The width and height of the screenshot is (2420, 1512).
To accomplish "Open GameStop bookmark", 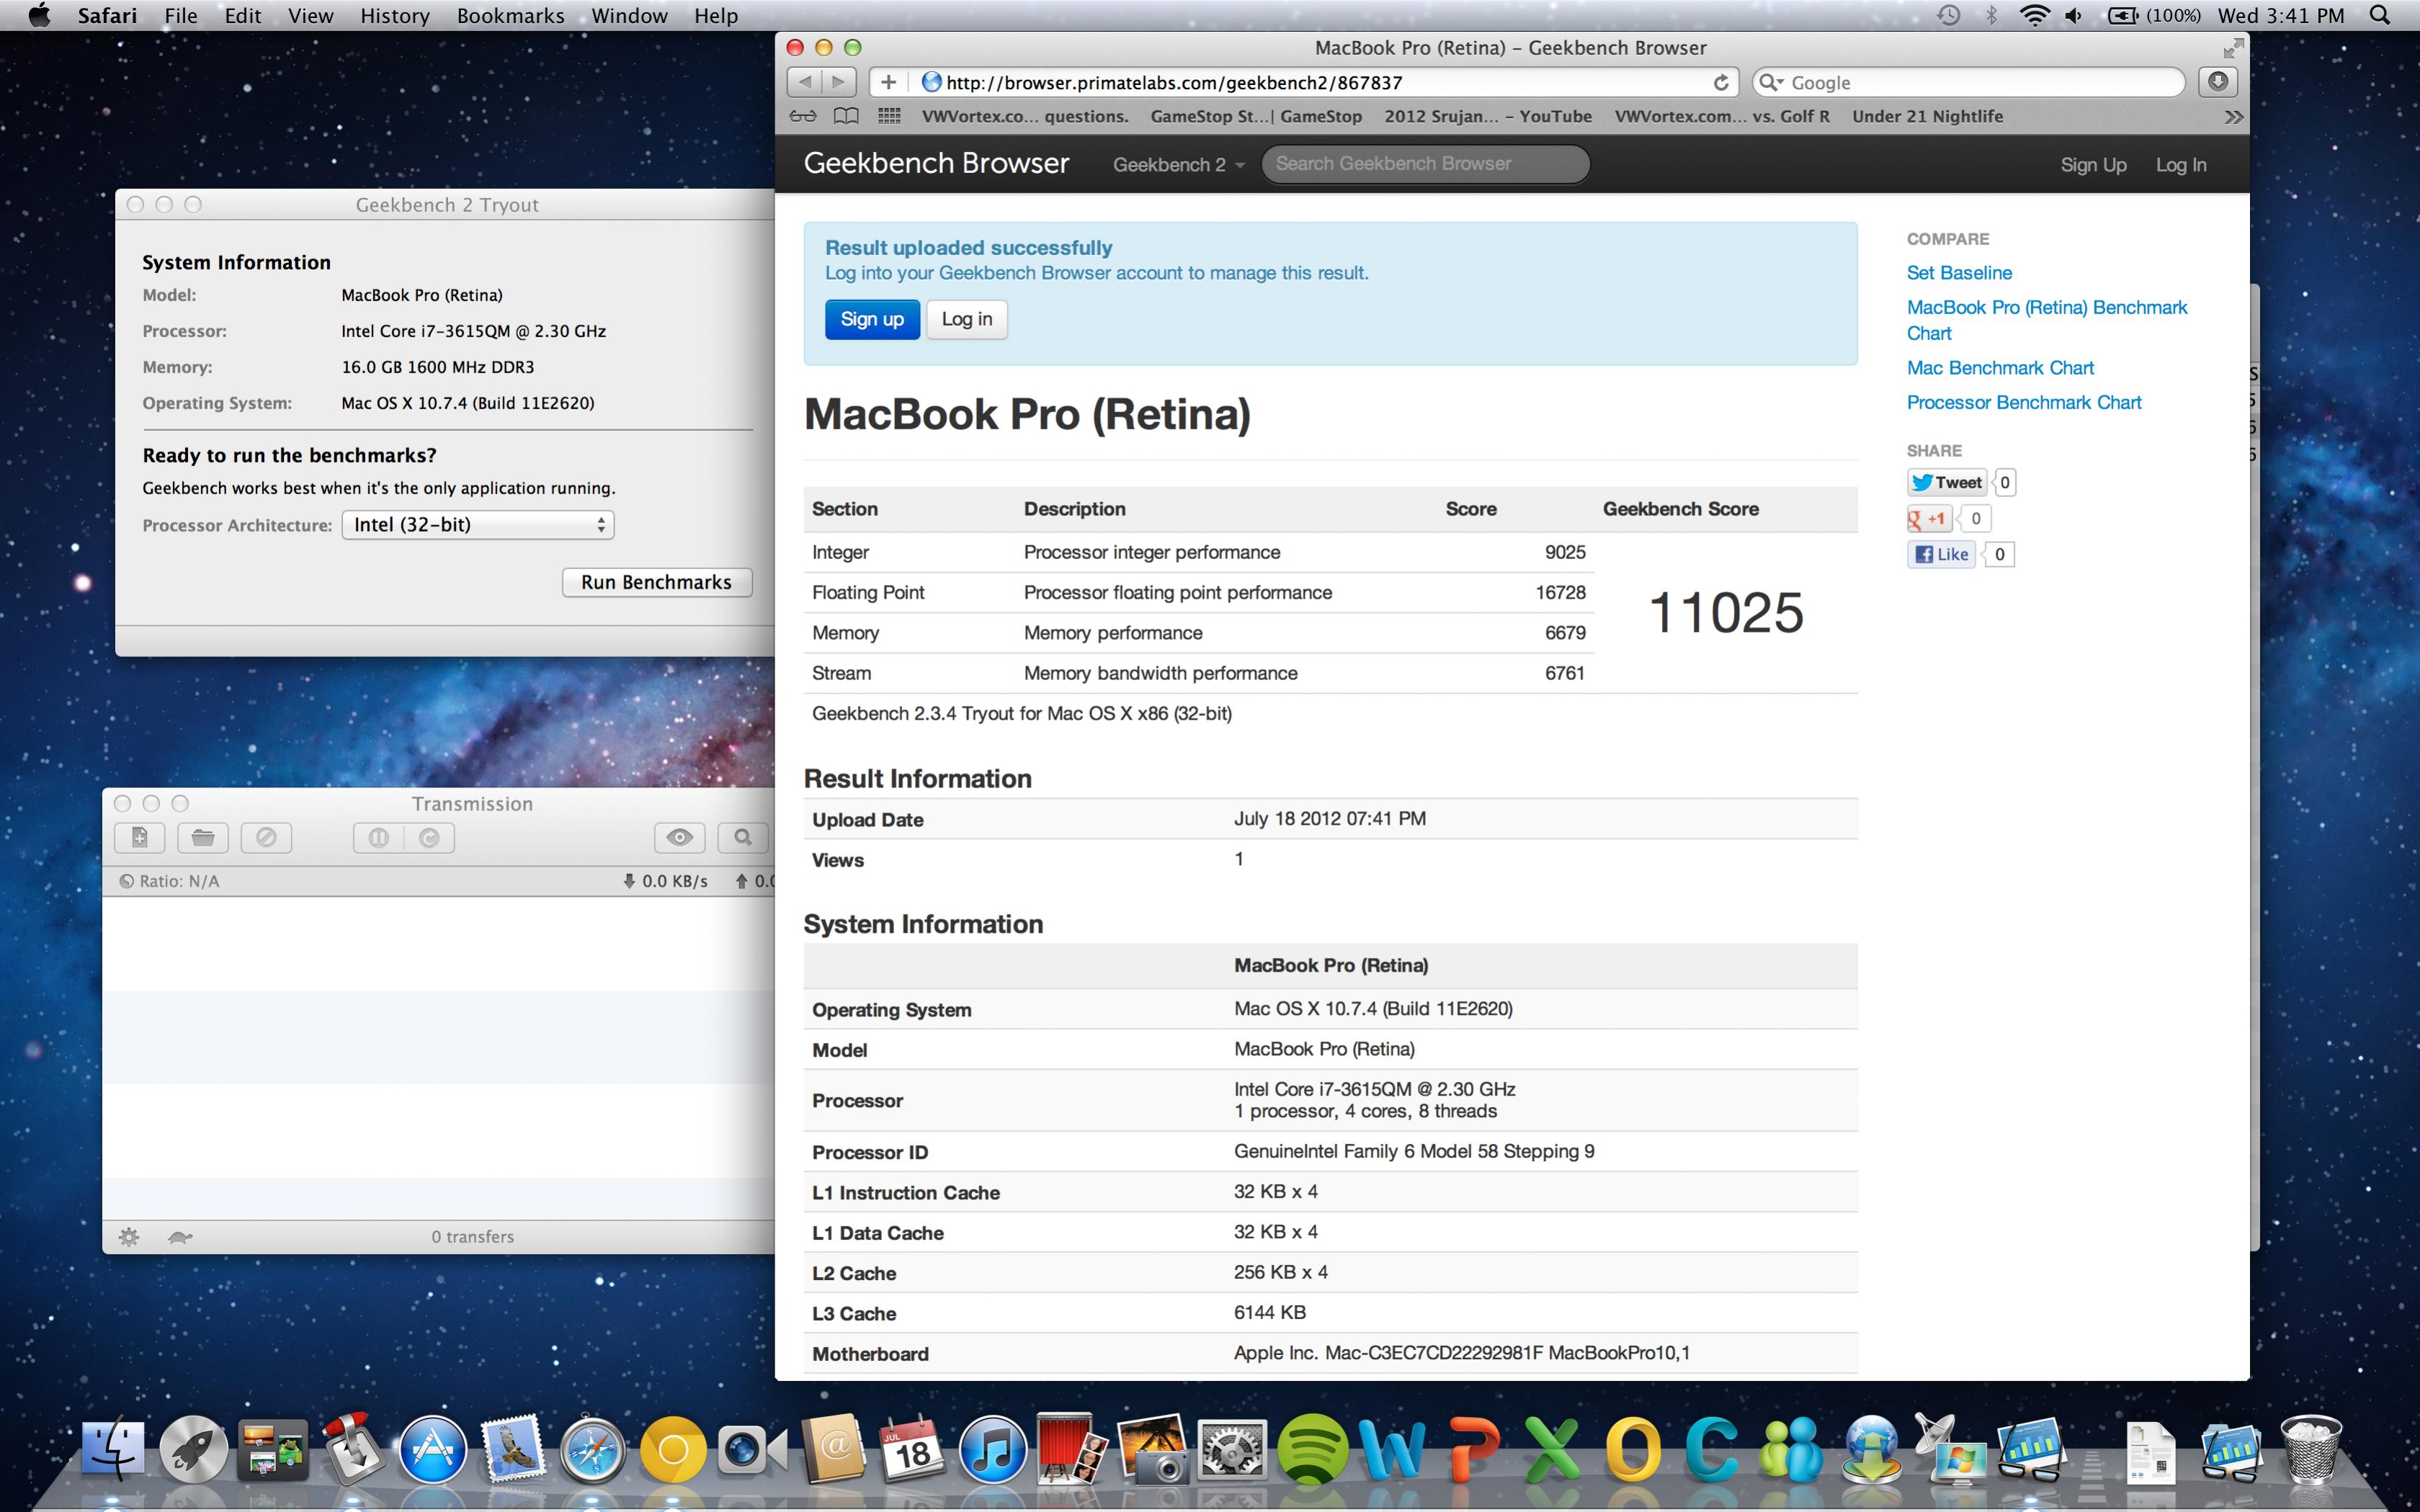I will (1256, 116).
